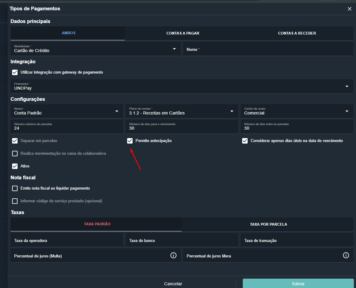The height and width of the screenshot is (288, 356).
Task: Open info icon for Percentual de juros Mora
Action: [346, 255]
